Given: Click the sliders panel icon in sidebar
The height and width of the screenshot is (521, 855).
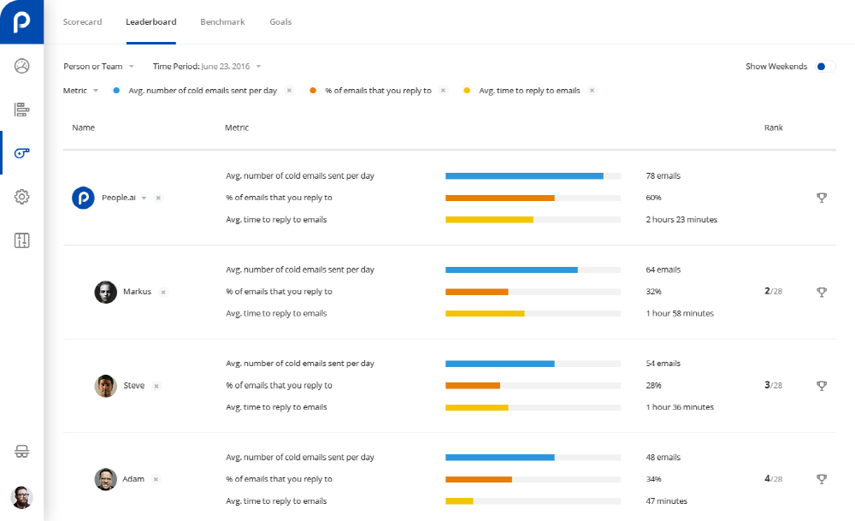Looking at the screenshot, I should tap(22, 240).
